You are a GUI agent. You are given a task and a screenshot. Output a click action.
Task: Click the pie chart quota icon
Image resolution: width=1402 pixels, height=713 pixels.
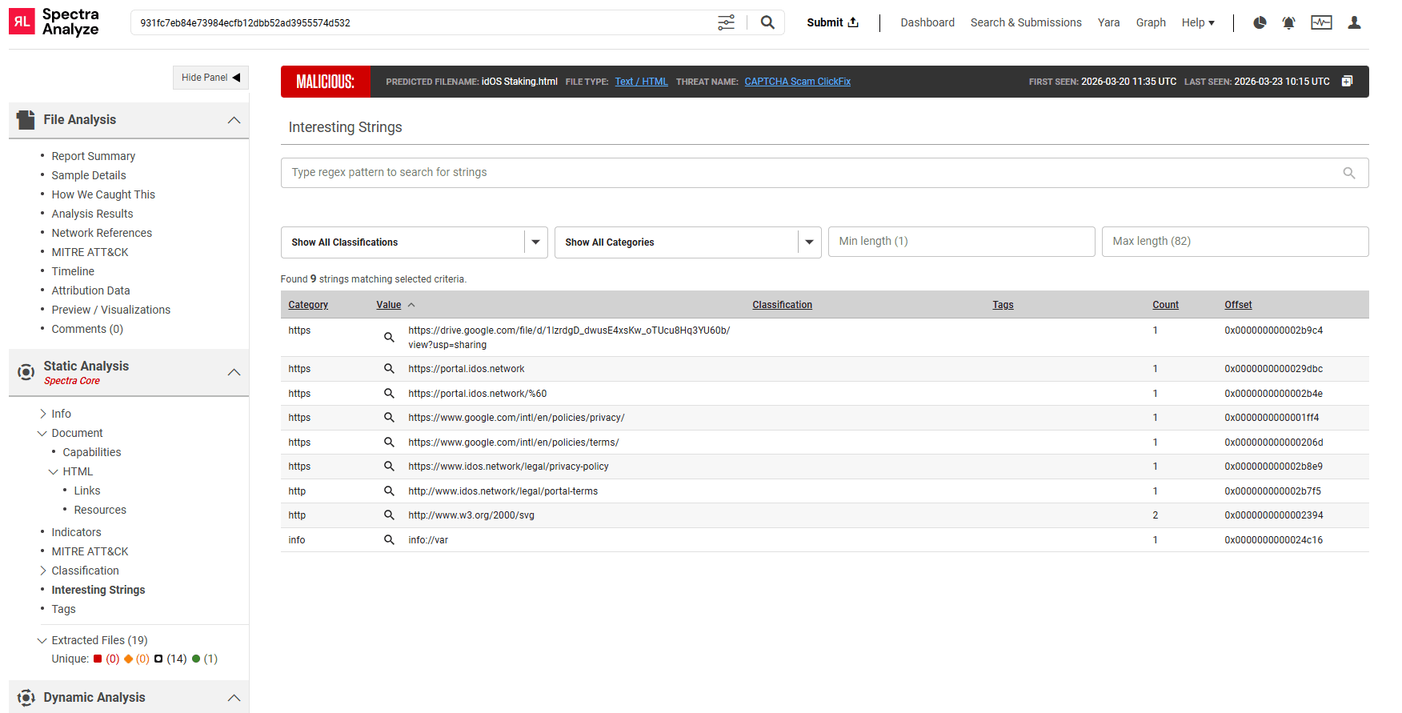(1260, 22)
